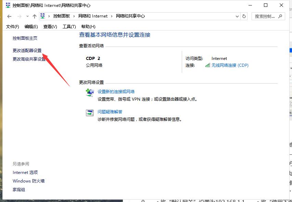This screenshot has height=202, width=292.
Task: Open Windows 防火墙 link
Action: 29,181
